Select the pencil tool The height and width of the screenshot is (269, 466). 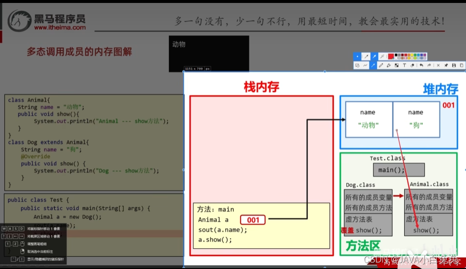click(381, 65)
